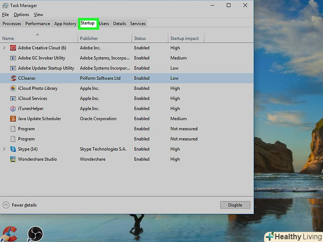Screen dimensions: 323x242
Task: Click Enabled status of CCleaner row
Action: [142, 78]
